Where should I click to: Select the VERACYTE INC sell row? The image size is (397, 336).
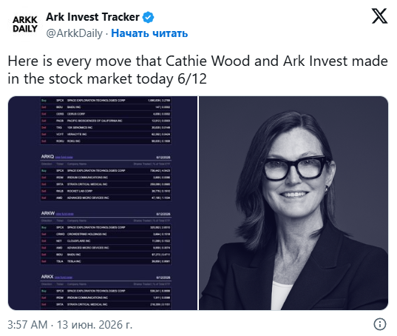click(x=106, y=134)
